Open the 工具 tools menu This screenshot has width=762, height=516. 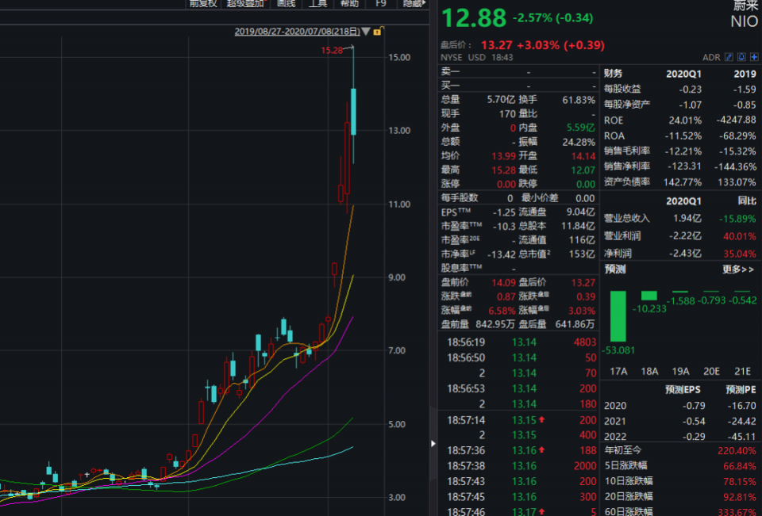317,3
